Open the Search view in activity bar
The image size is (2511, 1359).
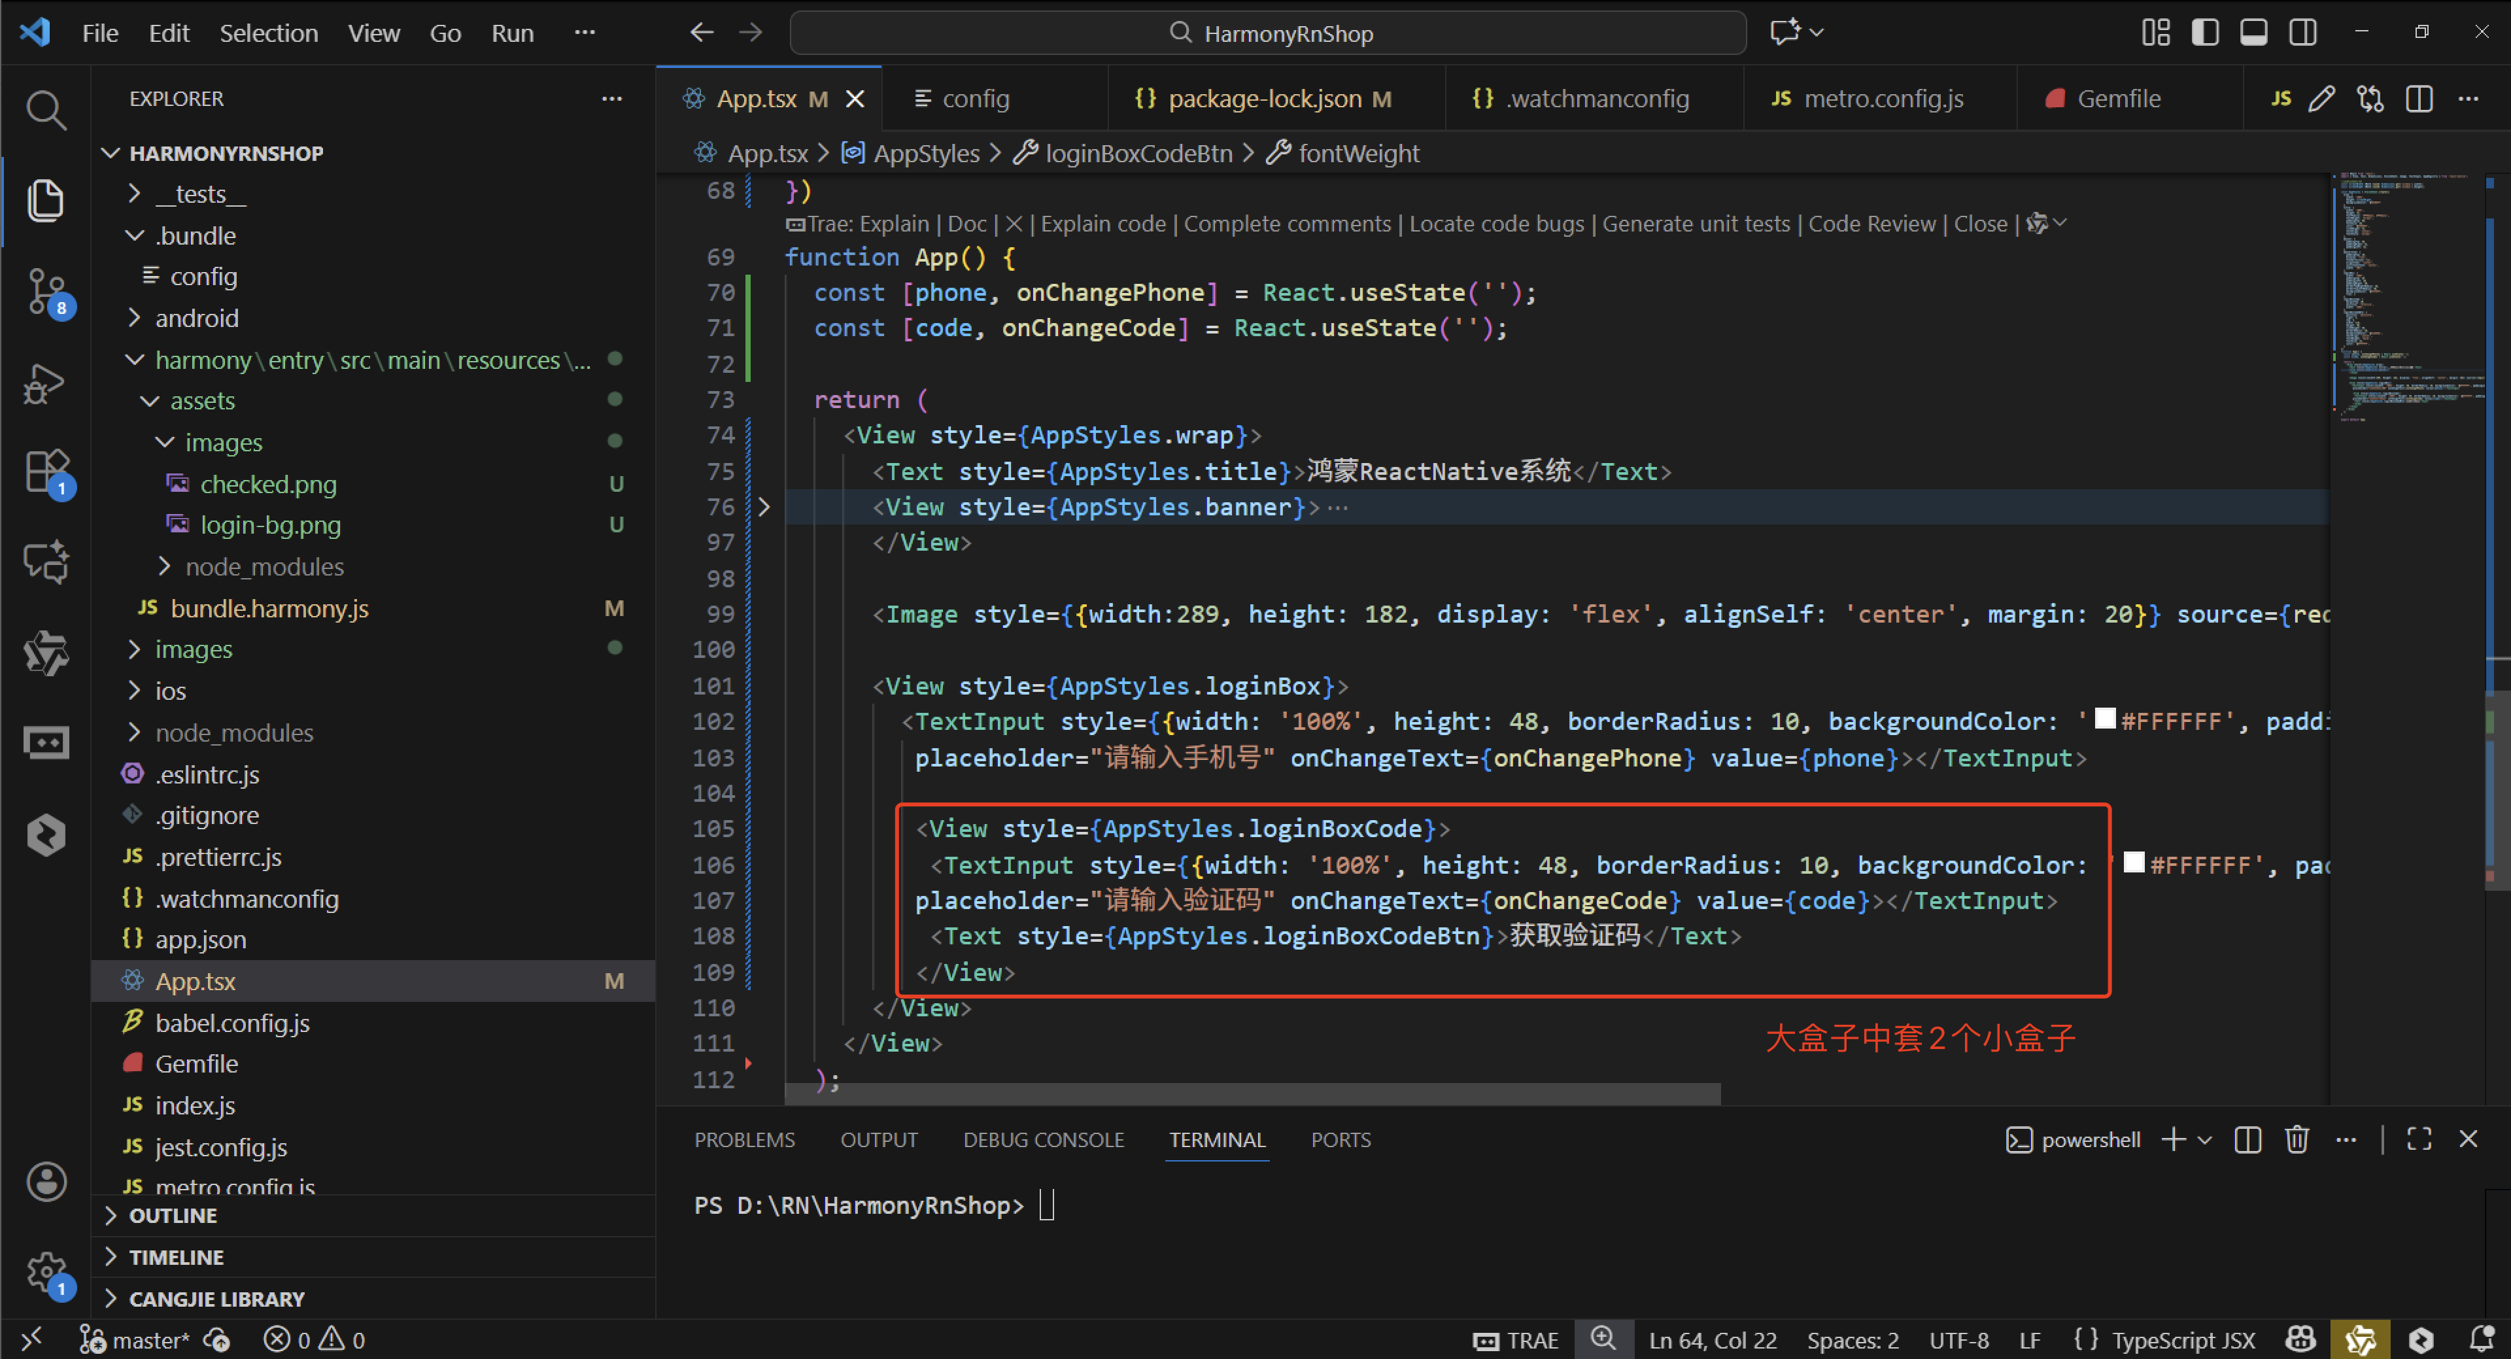[45, 110]
